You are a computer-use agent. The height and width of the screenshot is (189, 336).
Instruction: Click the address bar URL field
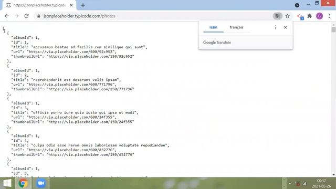tap(79, 16)
